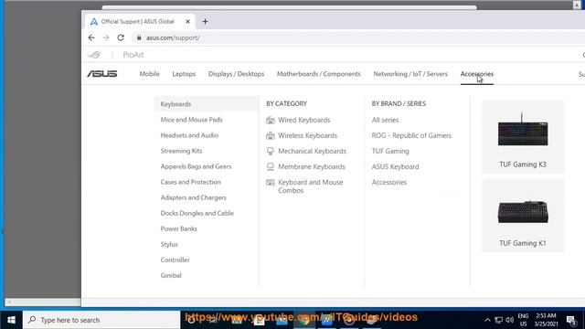Click the TUF Gaming K1 label
The height and width of the screenshot is (329, 585).
[523, 243]
